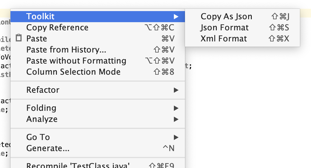
Task: Click the clipboard icon beside Paste
Action: pyautogui.click(x=18, y=38)
